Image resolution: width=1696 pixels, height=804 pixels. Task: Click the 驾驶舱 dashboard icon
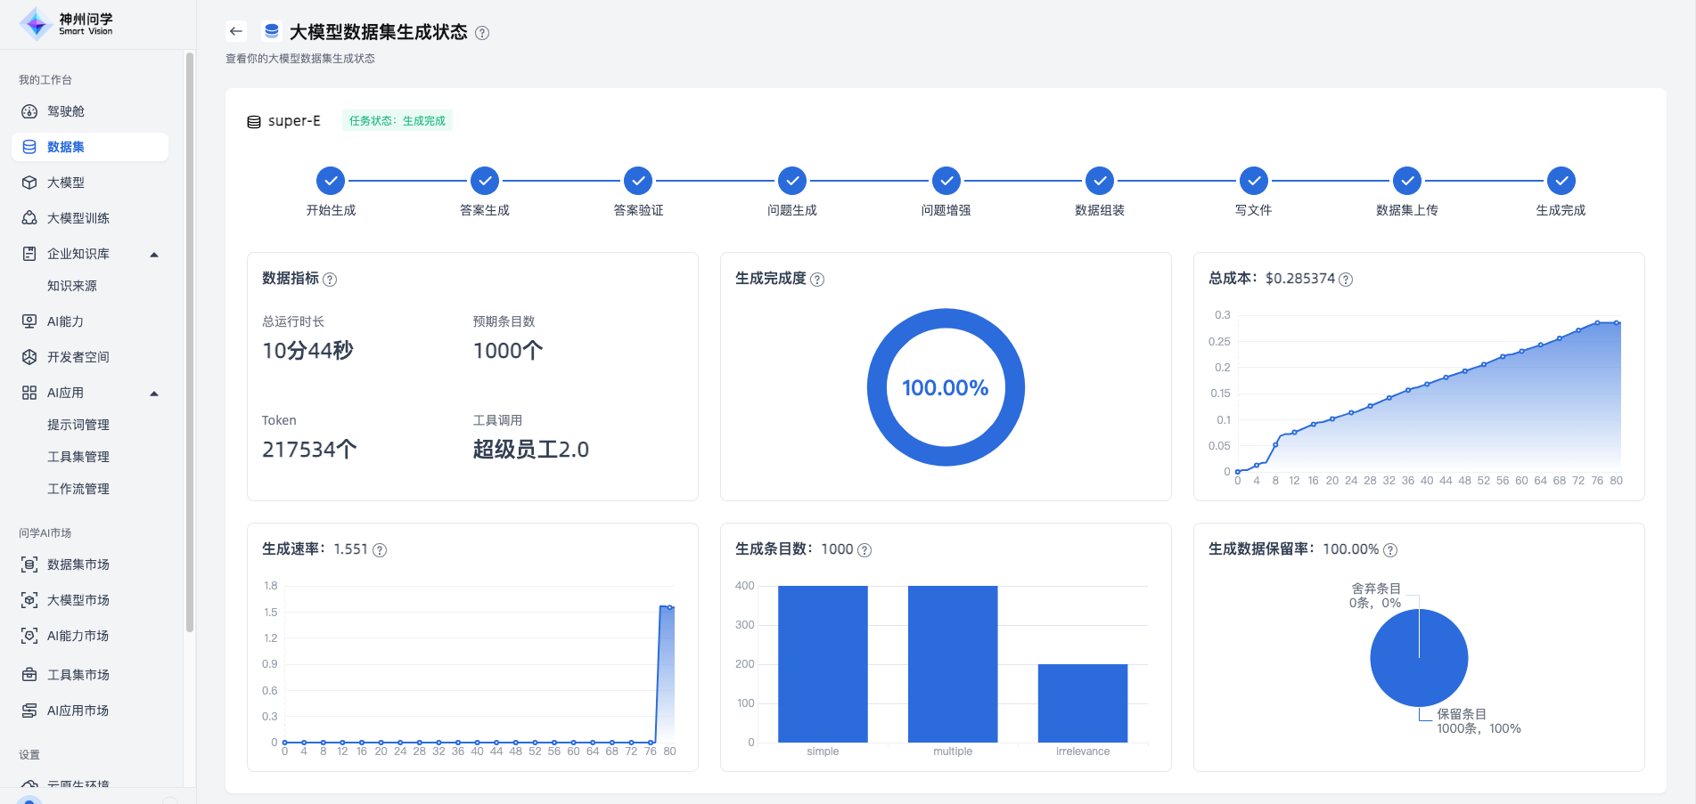point(29,111)
